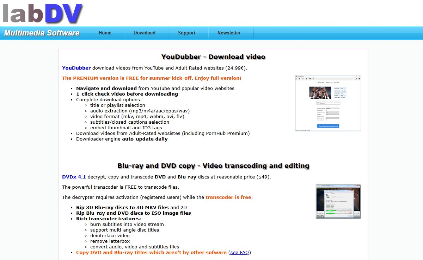The image size is (423, 260).
Task: Open the DVDx screenshot thumbnail
Action: [x=338, y=202]
